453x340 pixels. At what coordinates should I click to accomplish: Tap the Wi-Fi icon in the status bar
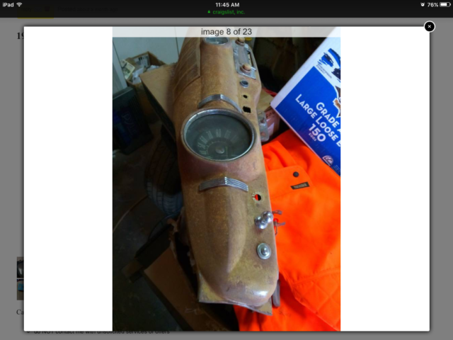click(x=20, y=4)
